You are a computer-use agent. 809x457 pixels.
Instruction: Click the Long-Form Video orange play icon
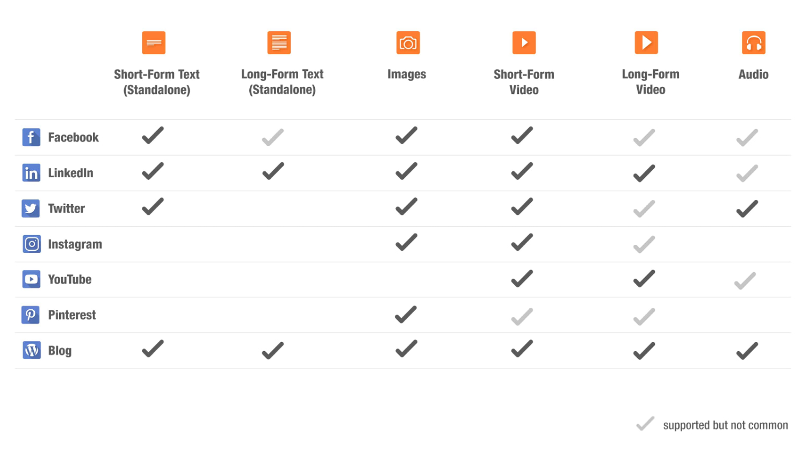(646, 43)
